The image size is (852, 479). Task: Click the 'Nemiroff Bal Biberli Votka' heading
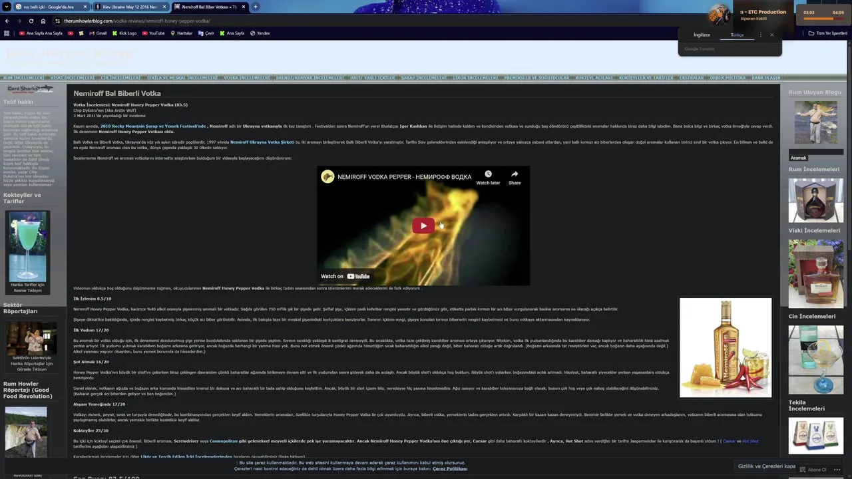pos(117,93)
